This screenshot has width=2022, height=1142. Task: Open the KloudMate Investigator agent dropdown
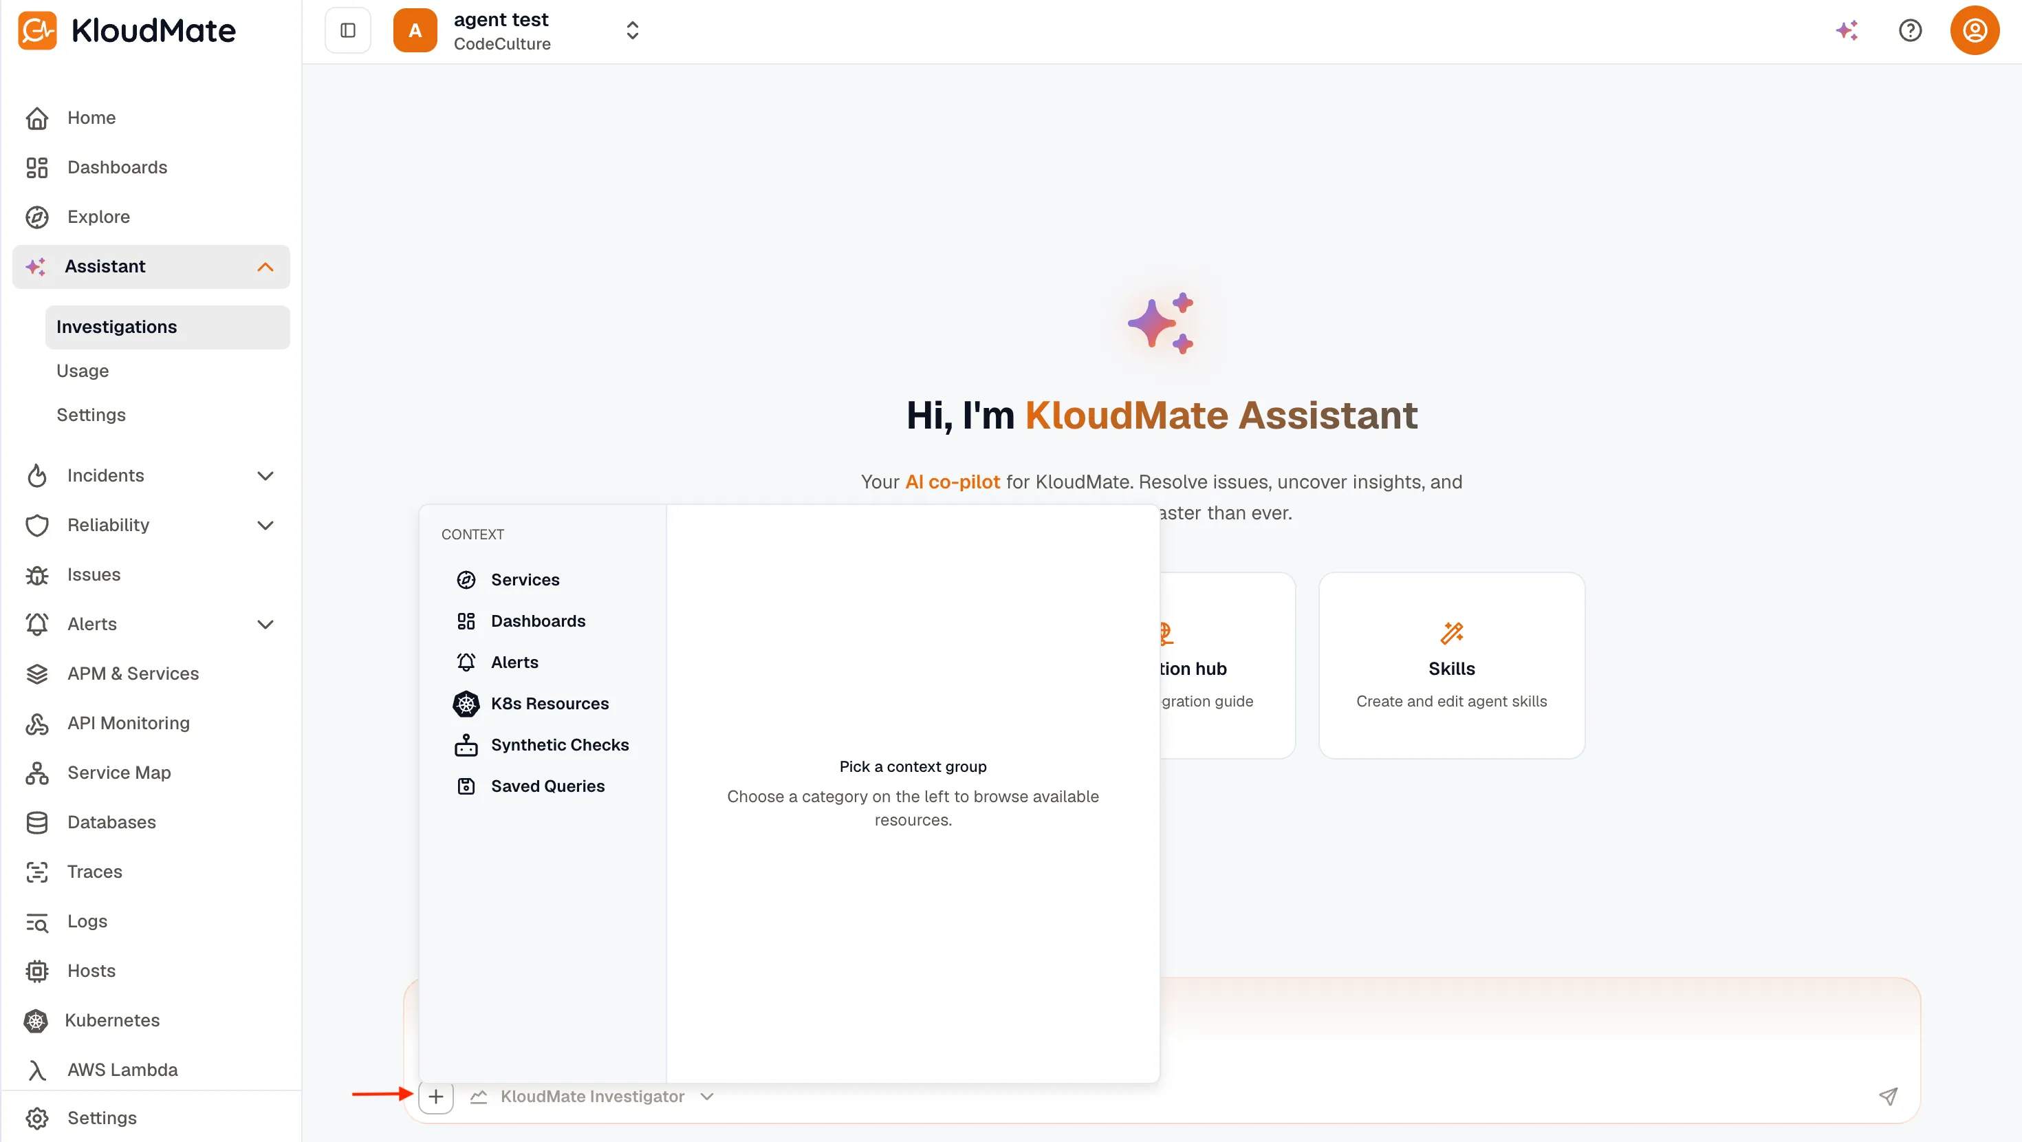(592, 1097)
